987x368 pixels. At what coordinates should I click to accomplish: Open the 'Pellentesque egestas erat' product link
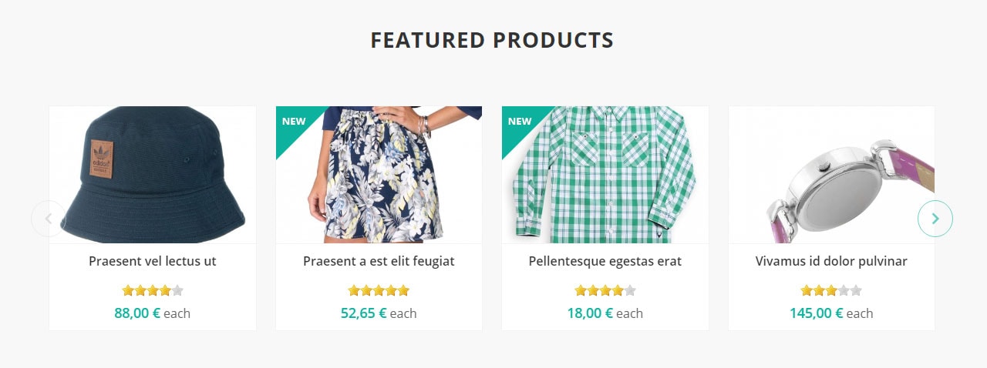point(605,261)
